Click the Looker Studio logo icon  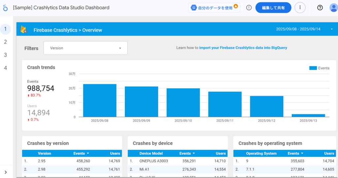tap(5, 8)
